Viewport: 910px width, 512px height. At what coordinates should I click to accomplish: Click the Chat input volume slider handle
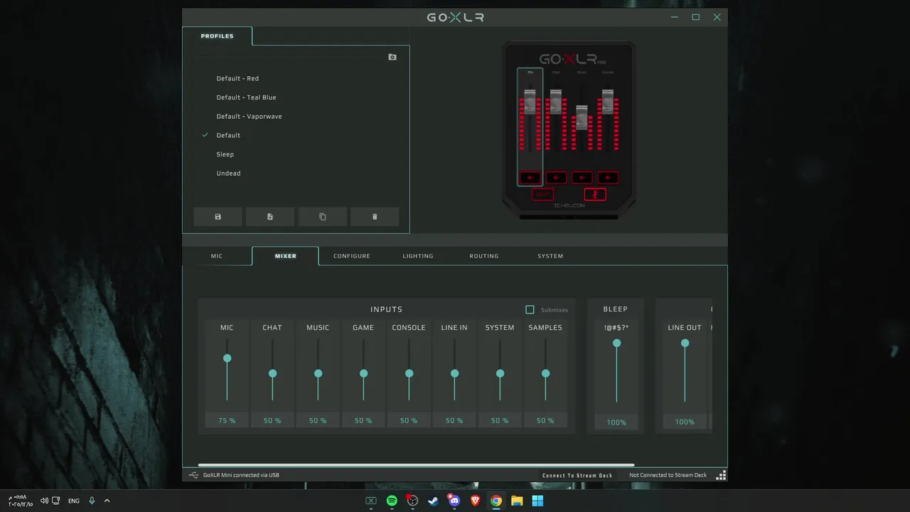272,373
